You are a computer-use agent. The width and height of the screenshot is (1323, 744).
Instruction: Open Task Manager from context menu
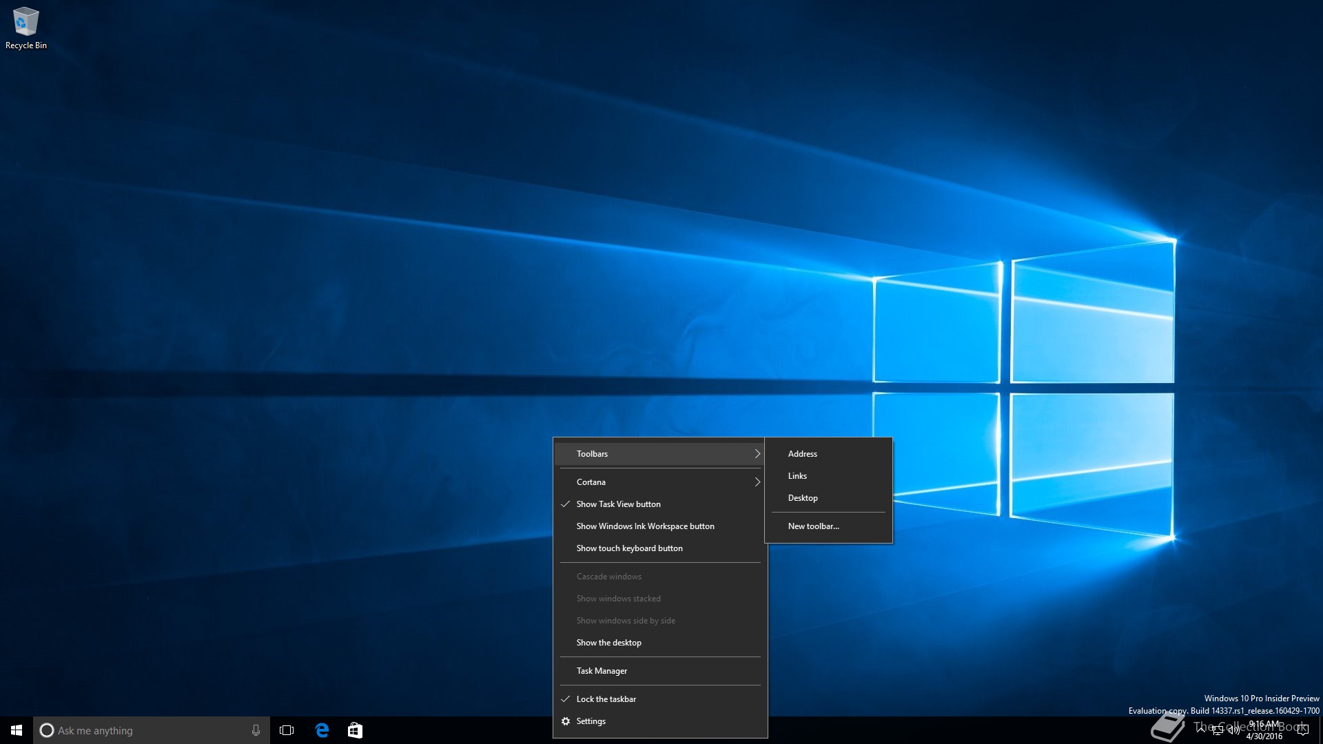click(660, 671)
